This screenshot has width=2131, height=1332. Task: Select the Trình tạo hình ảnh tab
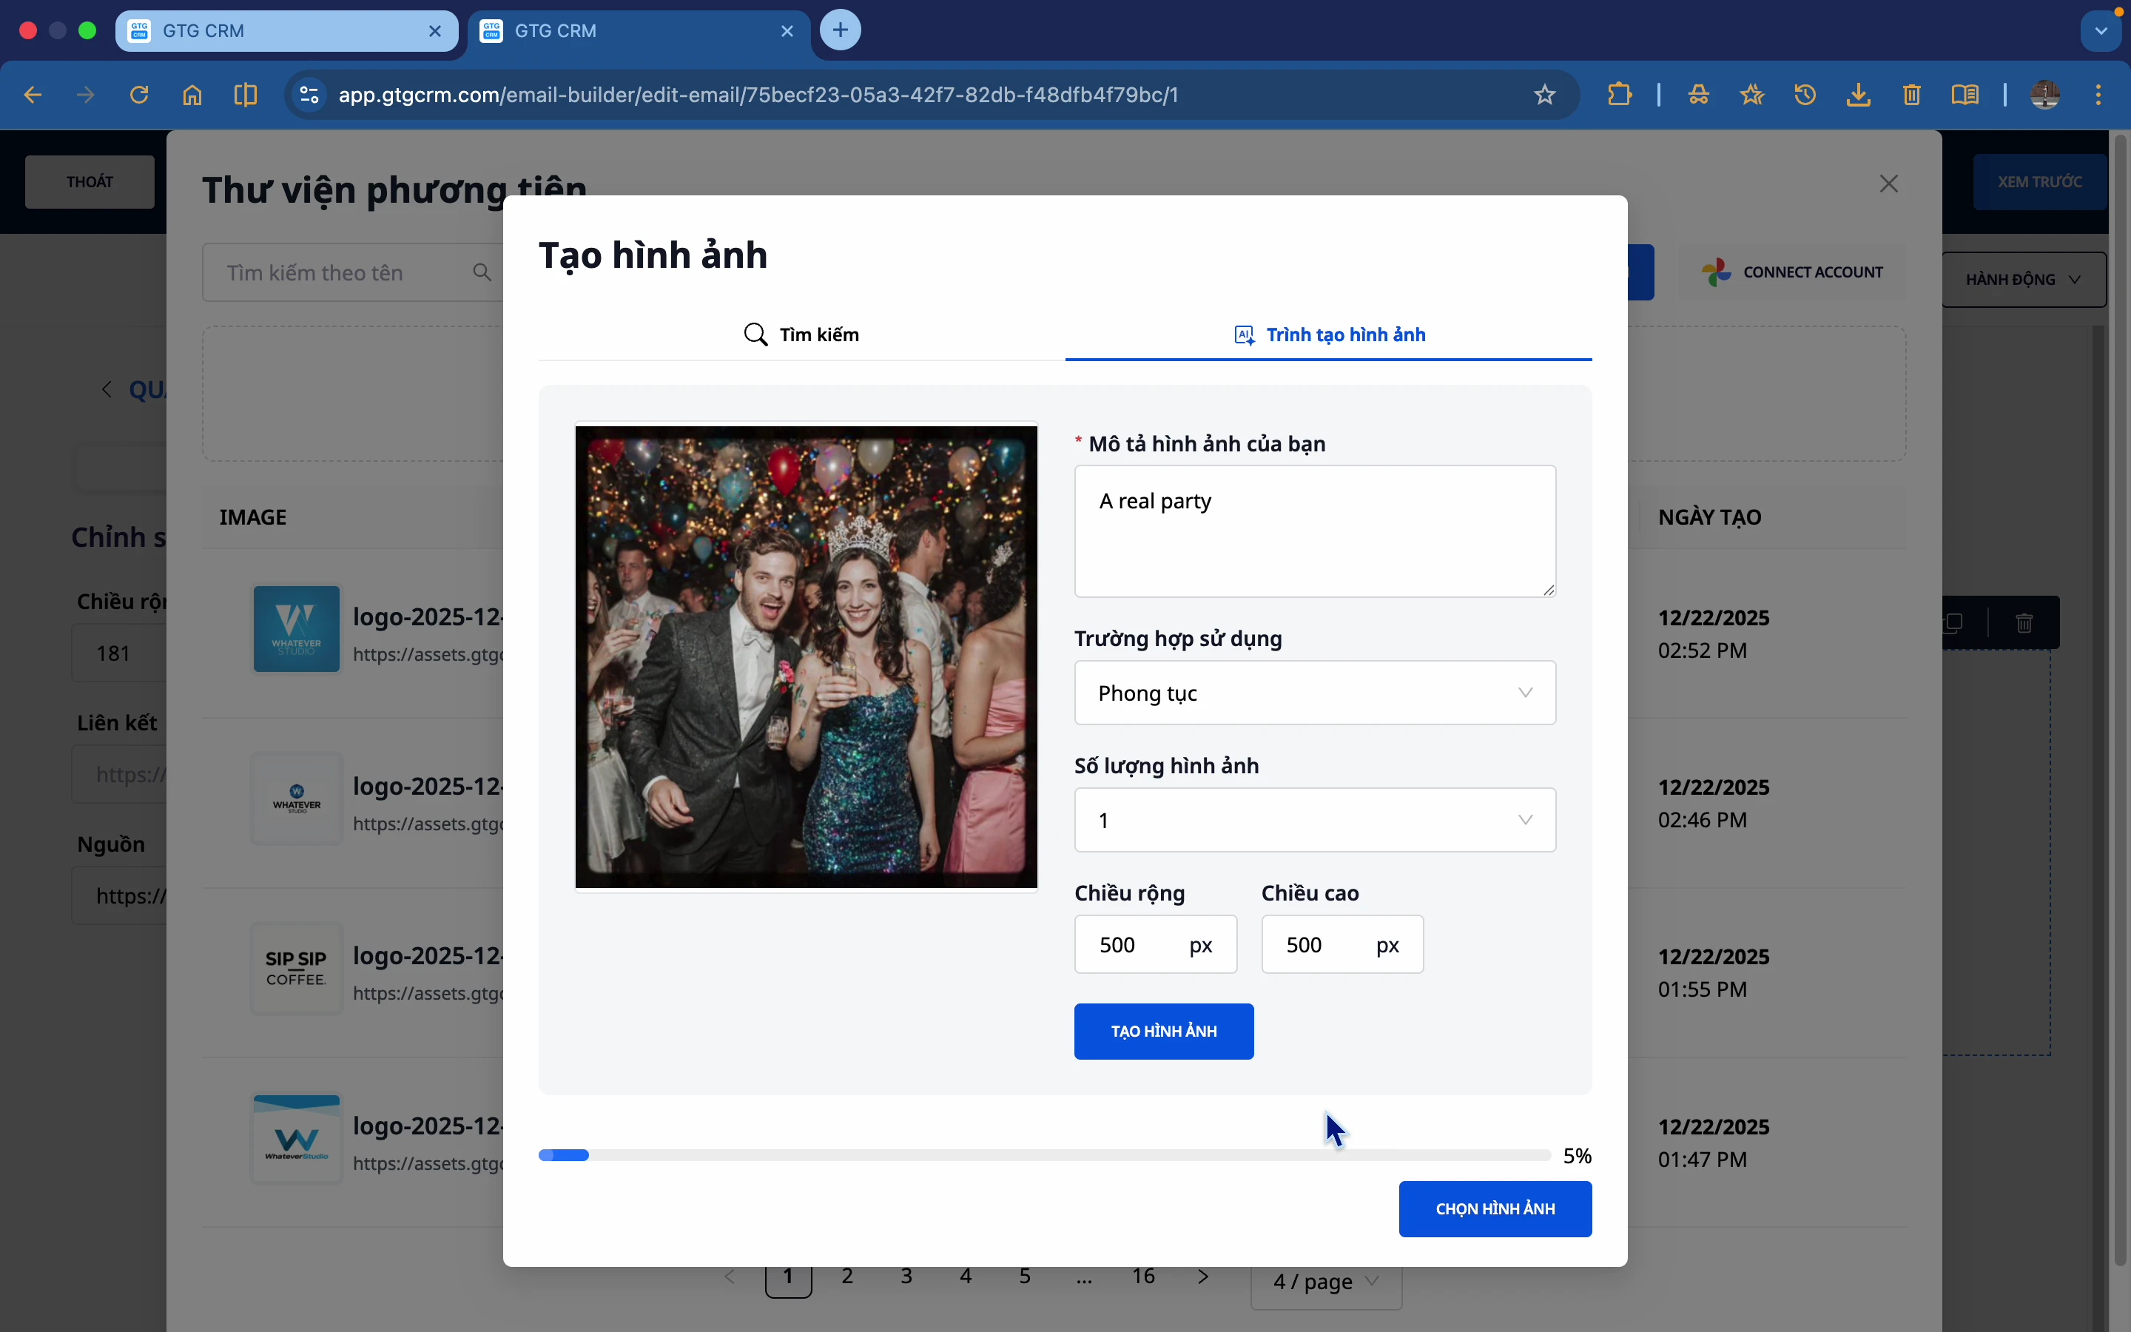point(1329,334)
